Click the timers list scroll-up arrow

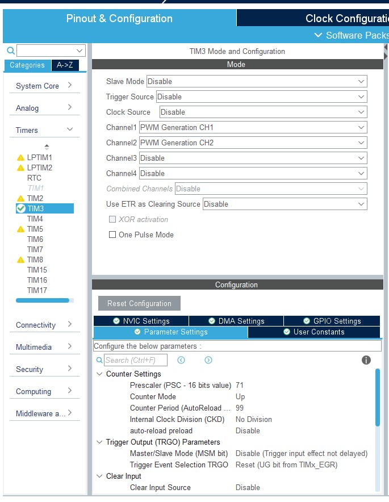point(47,147)
